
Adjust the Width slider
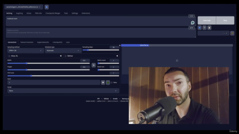(49, 63)
